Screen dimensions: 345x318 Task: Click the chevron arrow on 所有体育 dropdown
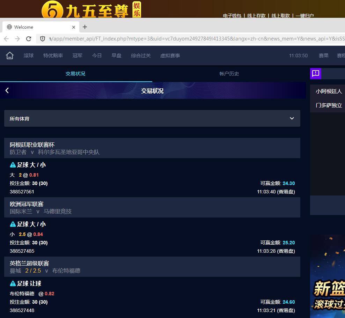pos(292,118)
